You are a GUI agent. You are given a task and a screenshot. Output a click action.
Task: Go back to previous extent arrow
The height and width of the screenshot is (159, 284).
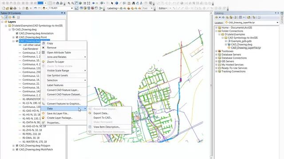(x=93, y=3)
